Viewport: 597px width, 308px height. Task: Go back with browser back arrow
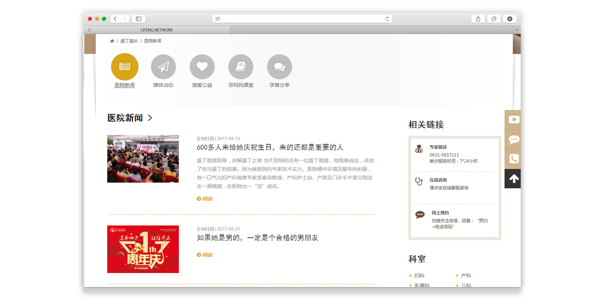[115, 19]
